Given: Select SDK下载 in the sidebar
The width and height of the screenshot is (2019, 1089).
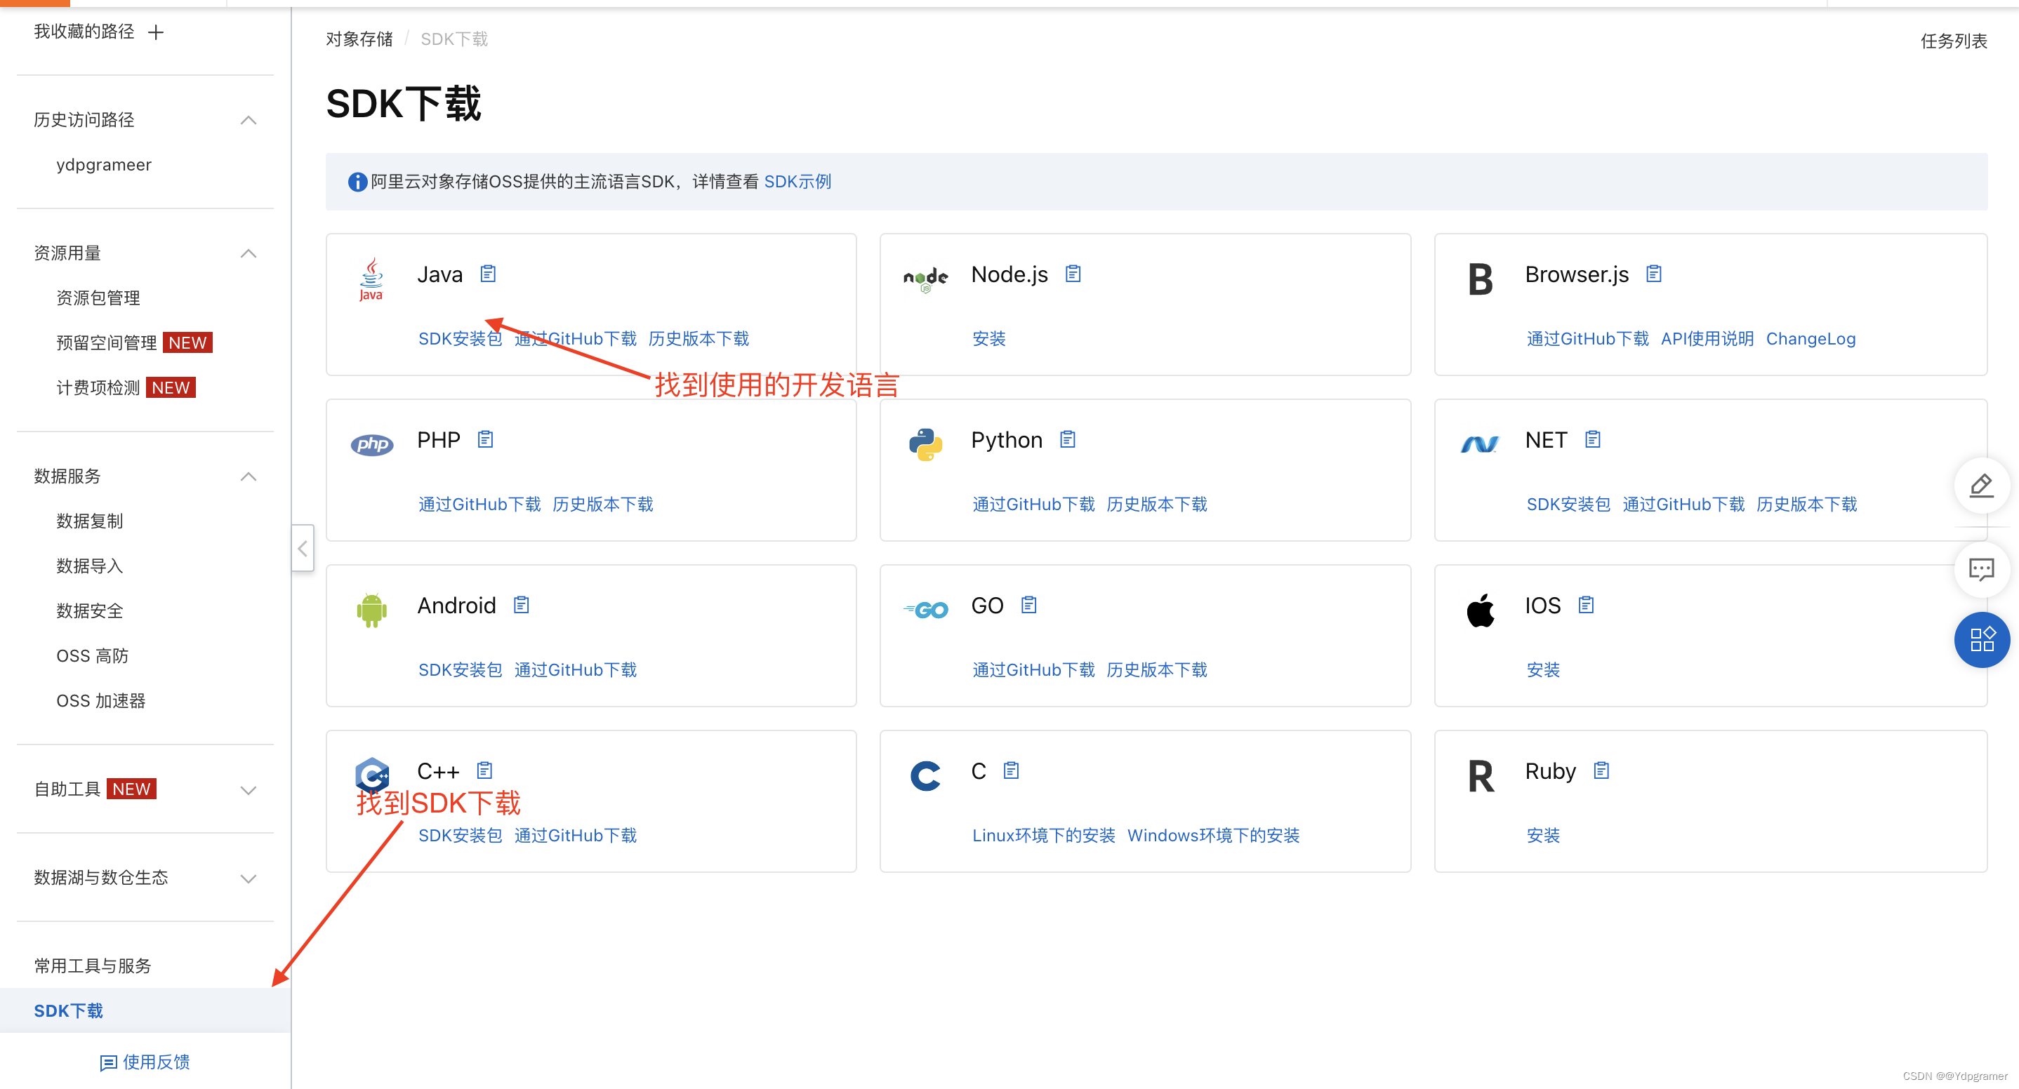Looking at the screenshot, I should pos(68,1010).
